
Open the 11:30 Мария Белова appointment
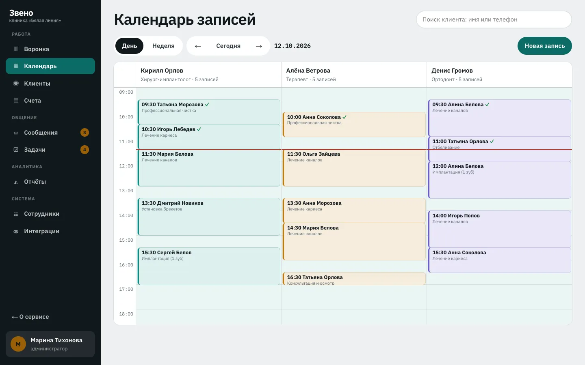coord(209,168)
